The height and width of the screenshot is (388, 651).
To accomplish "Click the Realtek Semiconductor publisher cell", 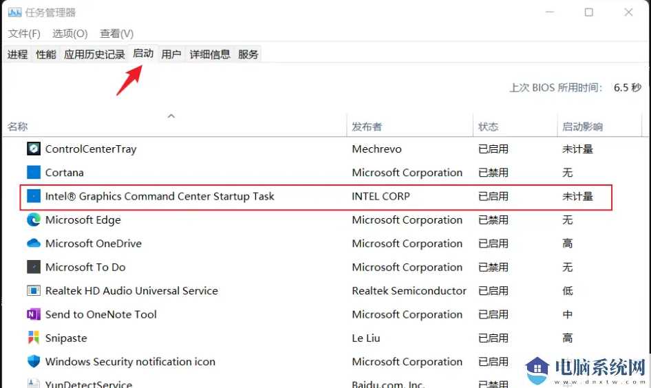I will [409, 291].
